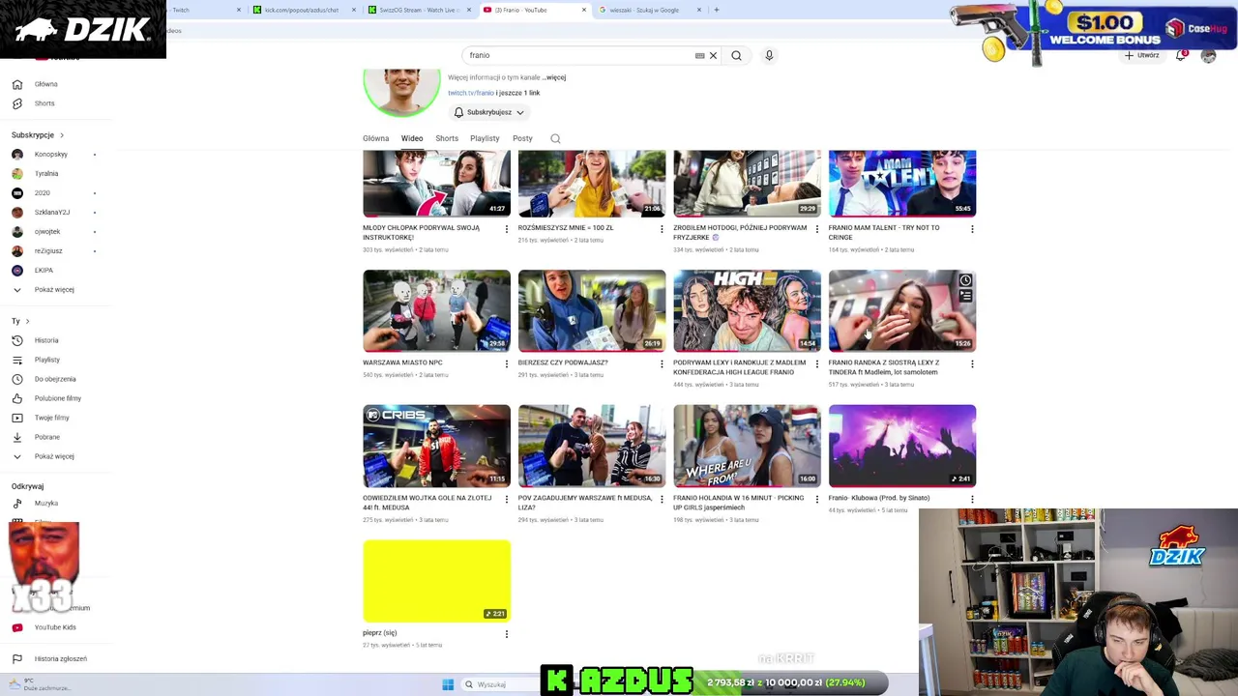The width and height of the screenshot is (1238, 696).
Task: Open SzklanaY2J subscription channel
Action: [53, 213]
